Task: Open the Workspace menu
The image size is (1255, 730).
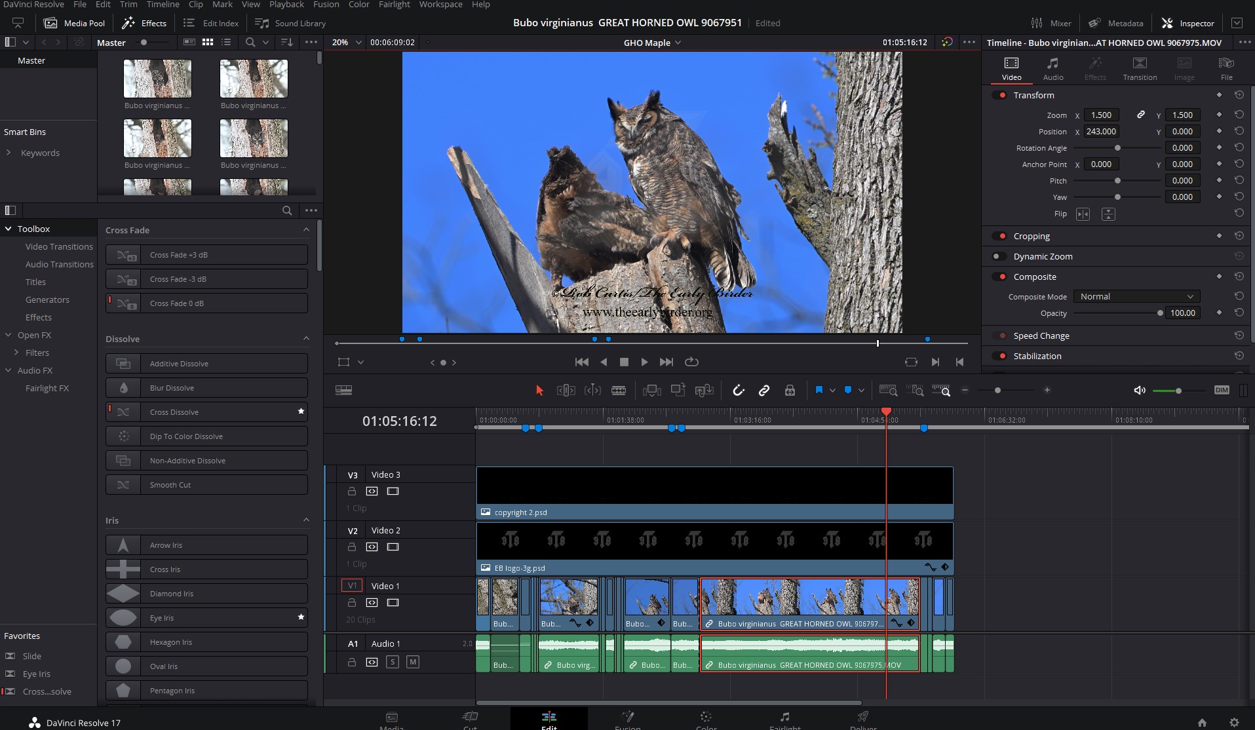Action: (440, 5)
